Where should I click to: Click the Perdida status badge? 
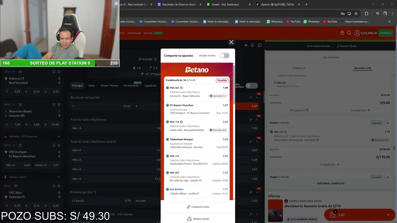pos(222,80)
